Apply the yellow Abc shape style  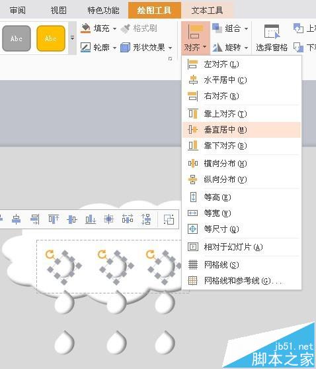point(51,38)
